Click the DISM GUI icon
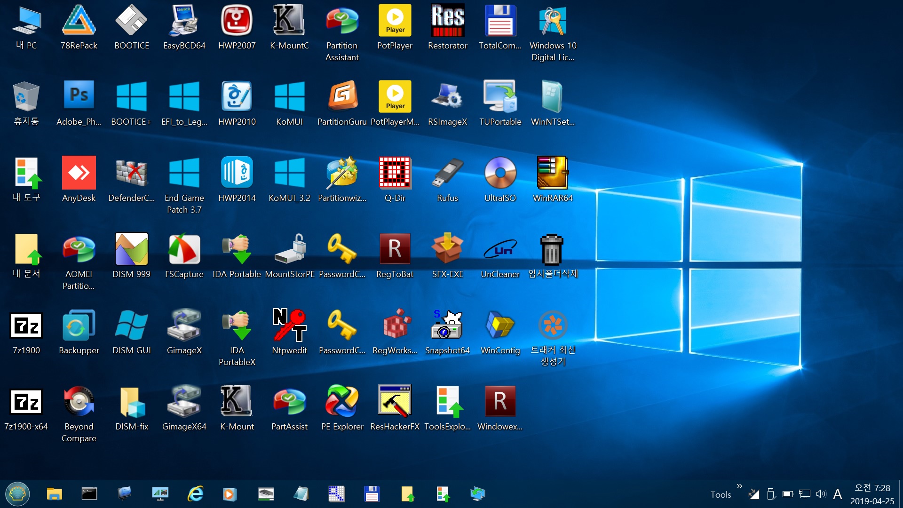 [x=131, y=325]
